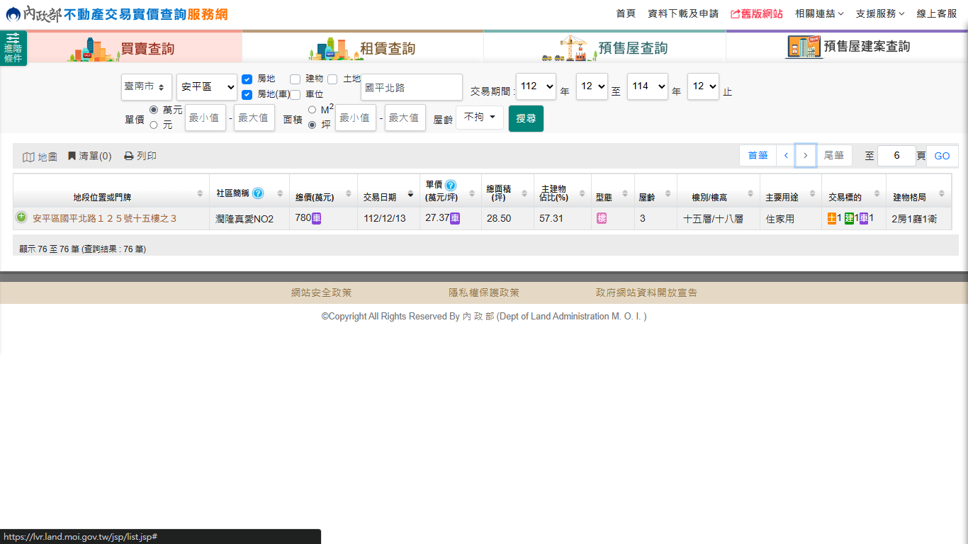
Task: Open the 舊版網站 link
Action: click(x=756, y=13)
